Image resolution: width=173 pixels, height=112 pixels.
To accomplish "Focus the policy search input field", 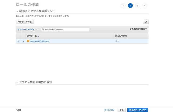I will pyautogui.click(x=65, y=30).
